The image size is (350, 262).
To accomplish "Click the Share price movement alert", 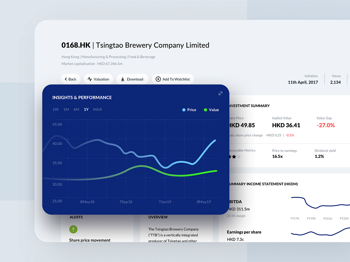I will point(90,240).
